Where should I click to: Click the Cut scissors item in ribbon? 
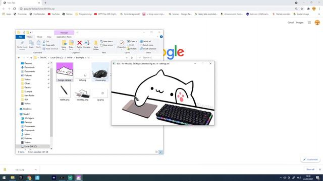pyautogui.click(x=46, y=41)
